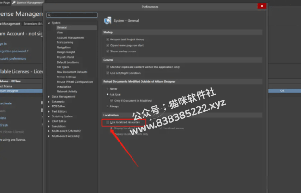Collapse the System tree node
The width and height of the screenshot is (301, 193).
[x=49, y=23]
